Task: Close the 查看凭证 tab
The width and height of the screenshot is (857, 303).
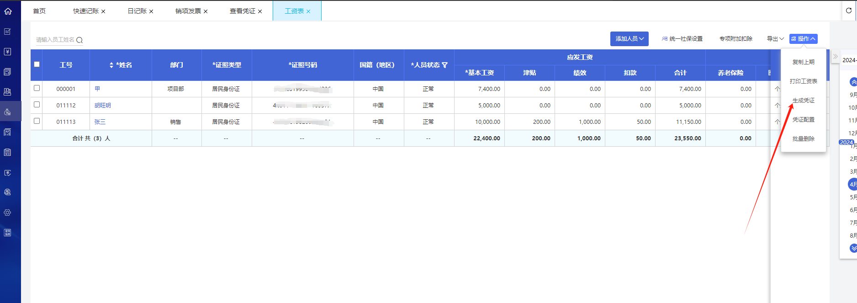Action: coord(260,11)
